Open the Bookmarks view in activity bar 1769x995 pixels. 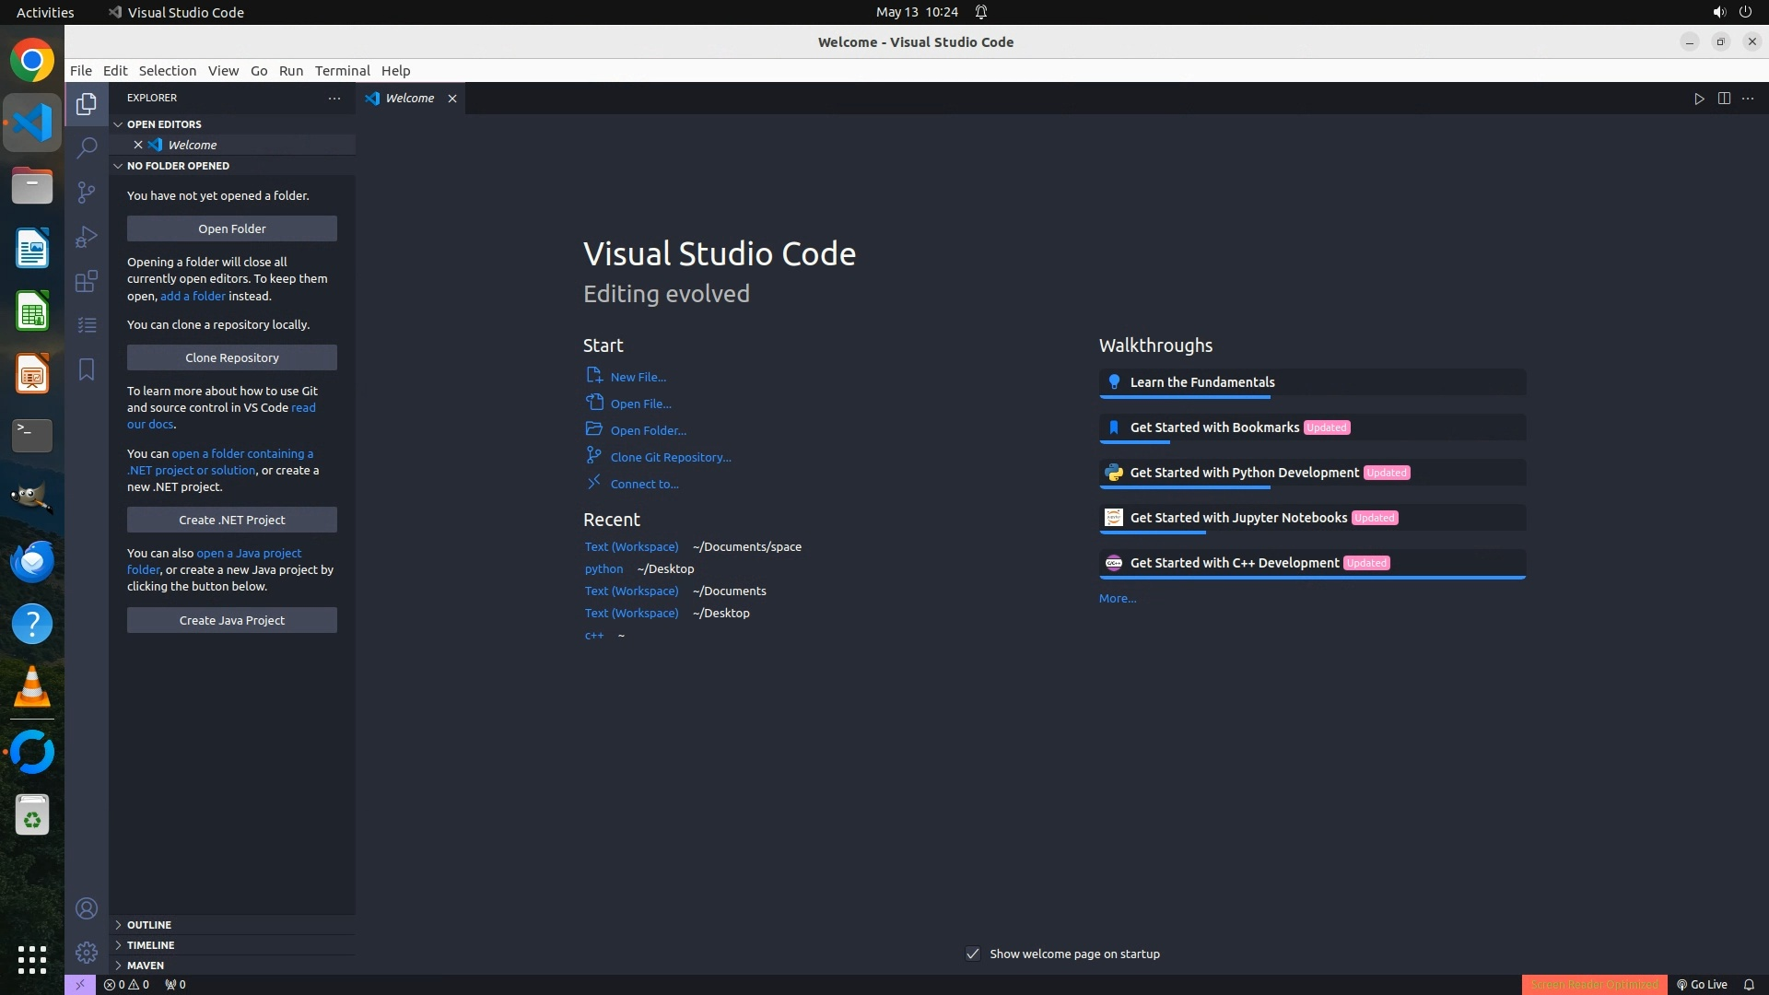click(87, 369)
